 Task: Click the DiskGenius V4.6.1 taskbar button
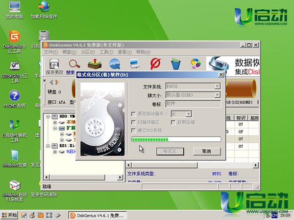click(98, 216)
